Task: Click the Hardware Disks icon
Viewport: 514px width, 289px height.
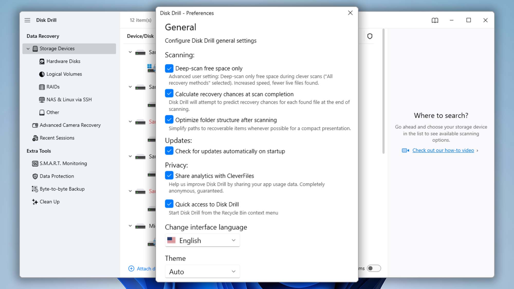Action: pyautogui.click(x=42, y=61)
